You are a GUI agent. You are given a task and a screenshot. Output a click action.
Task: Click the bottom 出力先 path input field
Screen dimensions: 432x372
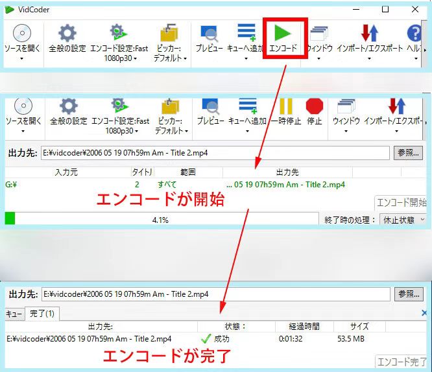(x=216, y=294)
